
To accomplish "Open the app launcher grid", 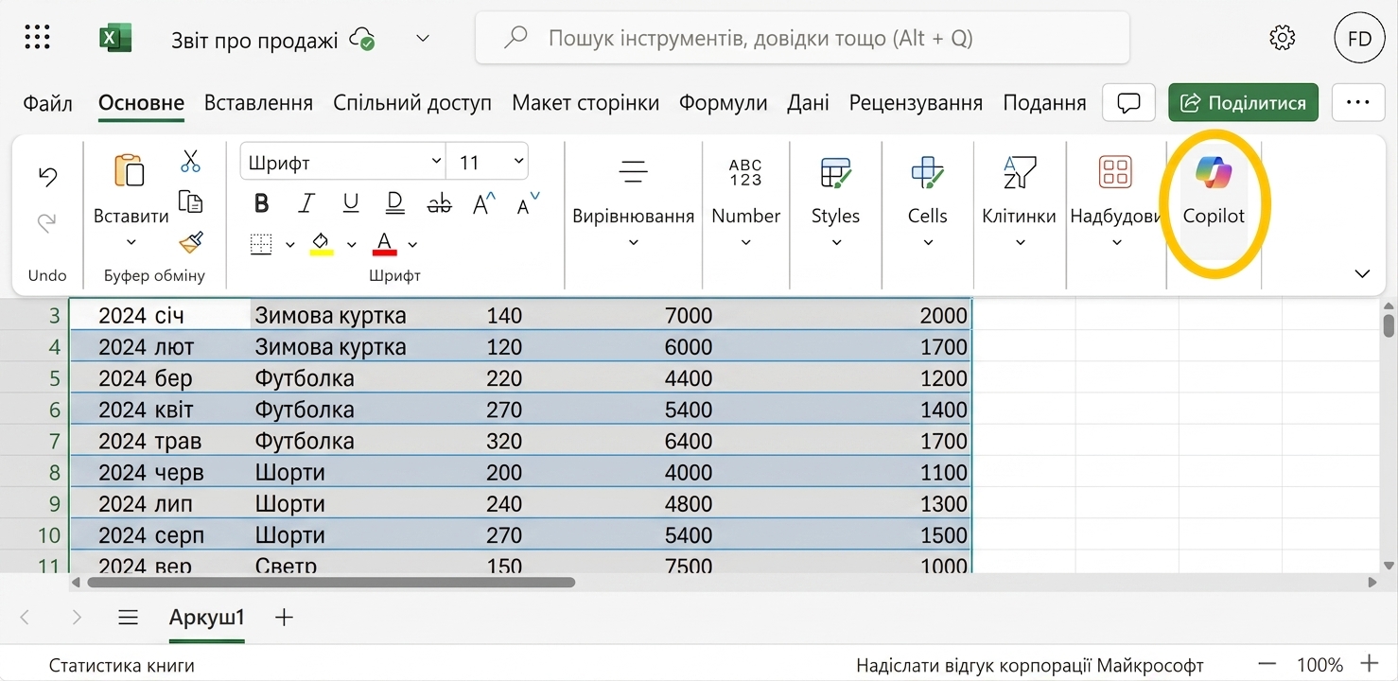I will pyautogui.click(x=37, y=38).
